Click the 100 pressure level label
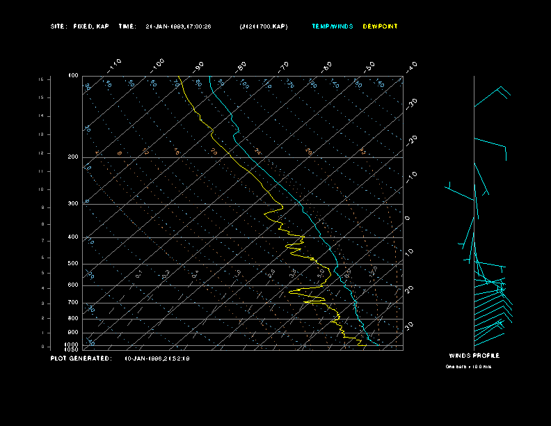Image resolution: width=551 pixels, height=426 pixels. coord(73,76)
